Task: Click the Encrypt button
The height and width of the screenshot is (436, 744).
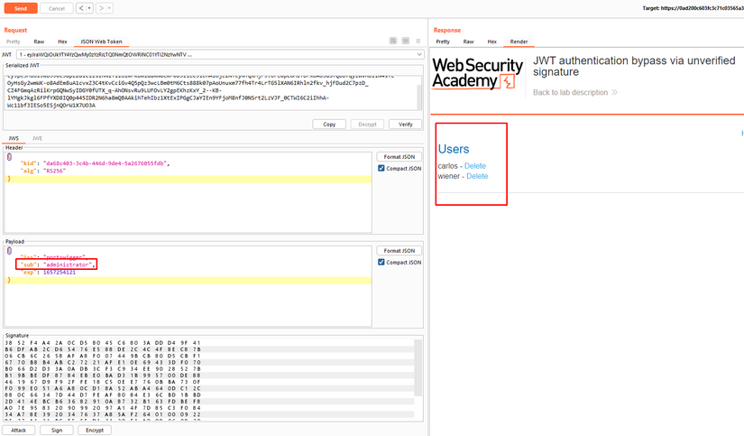Action: [95, 430]
